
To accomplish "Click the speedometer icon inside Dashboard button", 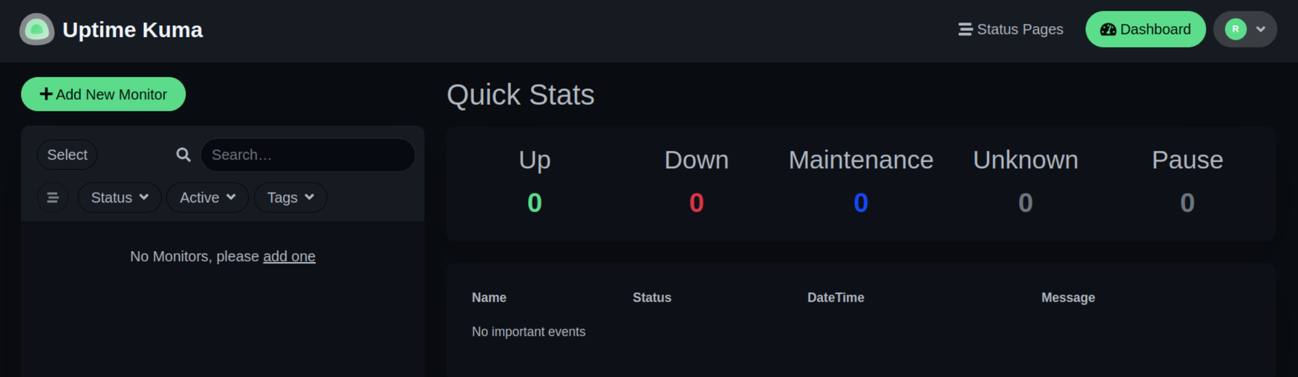I will point(1107,29).
